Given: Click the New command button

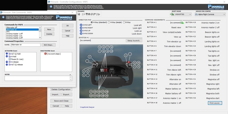Looking at the screenshot, I should click(x=49, y=29).
